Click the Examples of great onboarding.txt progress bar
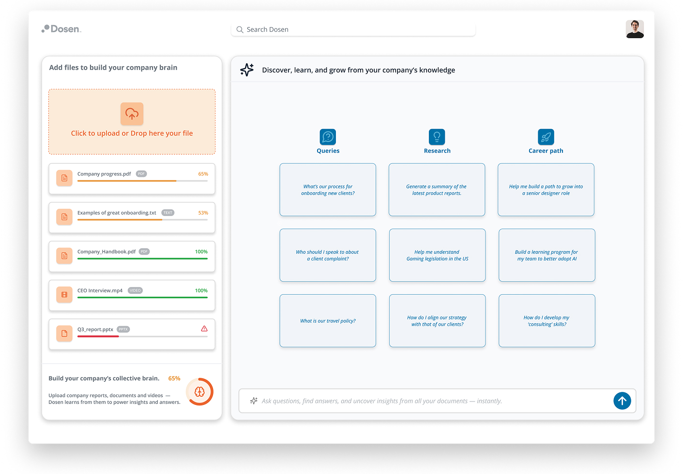683x474 pixels. (x=142, y=220)
